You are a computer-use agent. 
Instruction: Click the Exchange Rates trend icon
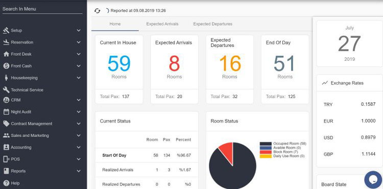tap(325, 83)
